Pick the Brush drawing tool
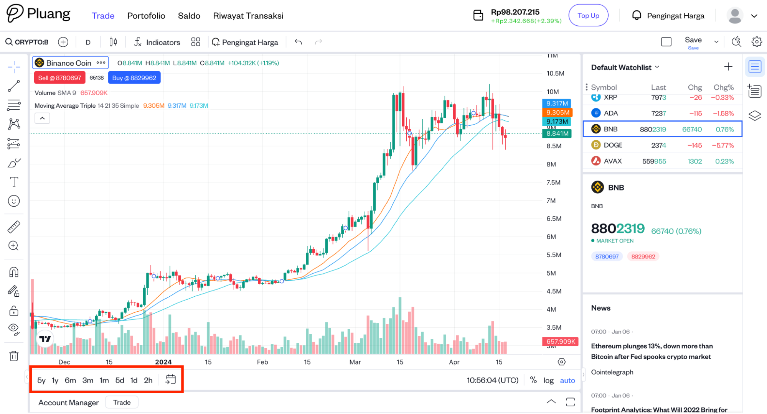This screenshot has width=767, height=414. (x=14, y=163)
